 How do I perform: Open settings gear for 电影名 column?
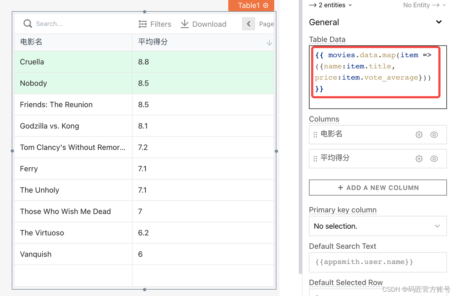click(x=419, y=135)
